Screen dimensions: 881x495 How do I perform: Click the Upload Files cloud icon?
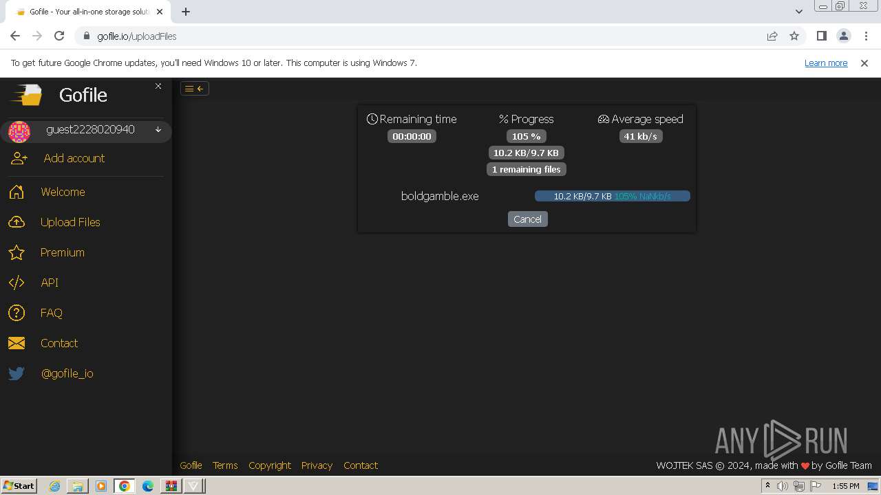click(17, 222)
